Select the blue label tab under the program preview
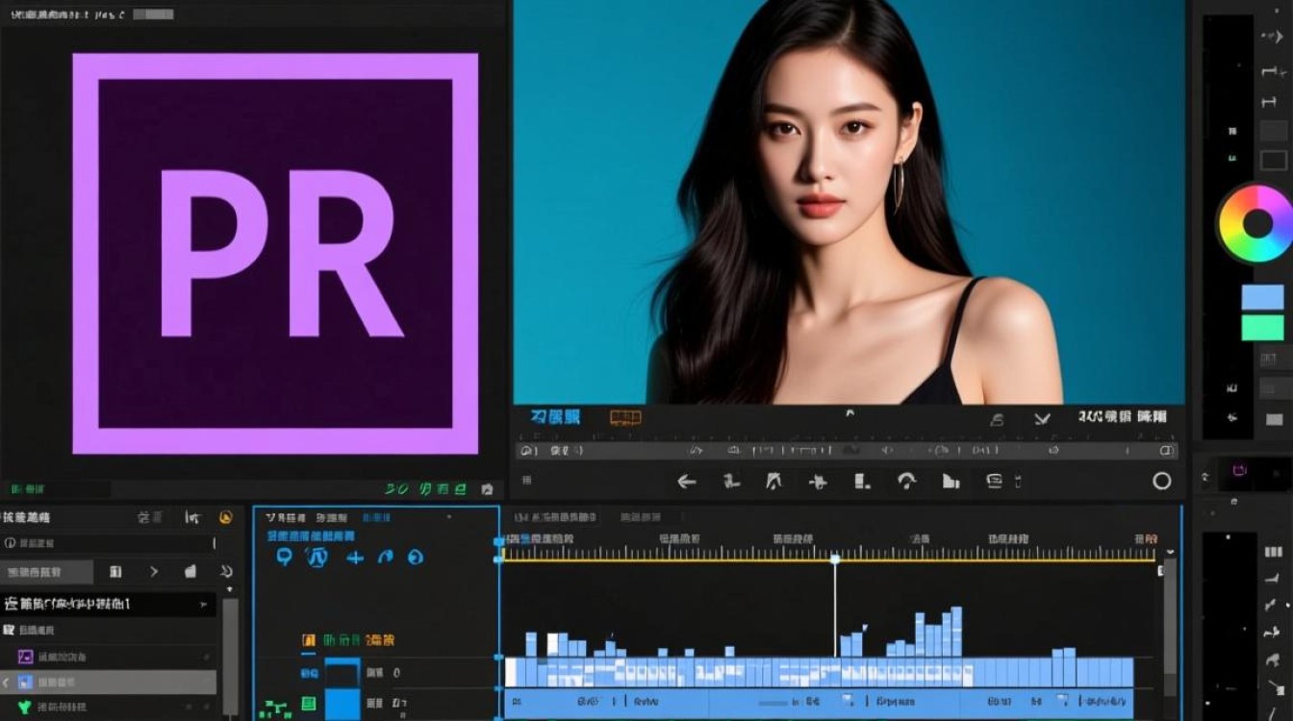This screenshot has width=1293, height=721. pyautogui.click(x=556, y=417)
